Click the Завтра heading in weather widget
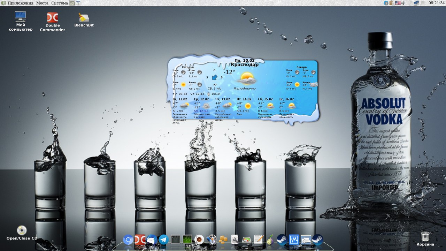This screenshot has height=251, width=446. pyautogui.click(x=302, y=67)
